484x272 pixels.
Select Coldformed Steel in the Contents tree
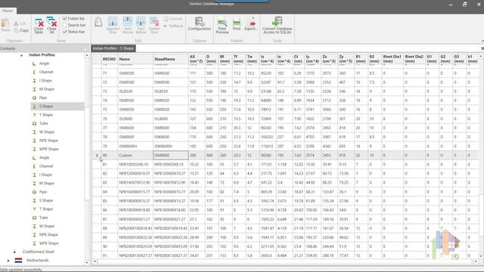point(39,252)
